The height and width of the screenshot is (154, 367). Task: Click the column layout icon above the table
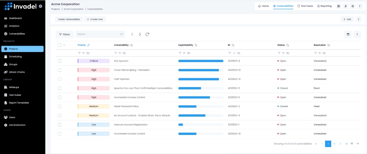point(348,34)
